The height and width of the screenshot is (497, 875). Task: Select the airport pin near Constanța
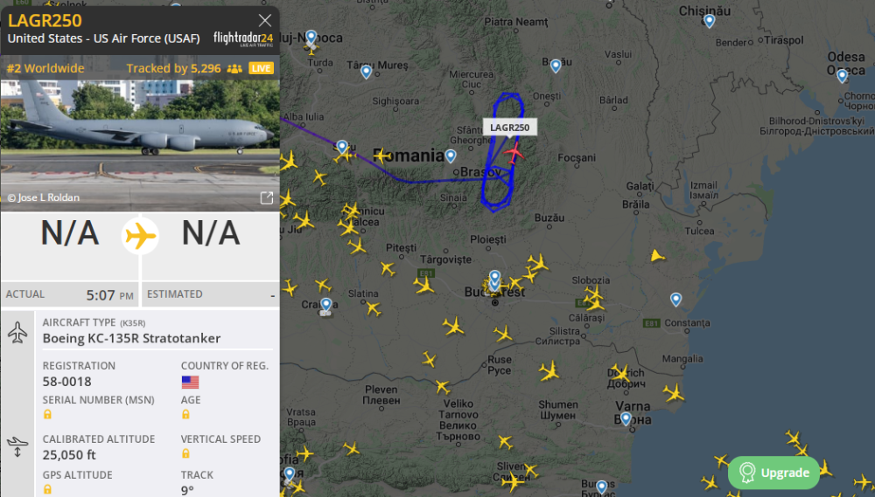coord(675,300)
